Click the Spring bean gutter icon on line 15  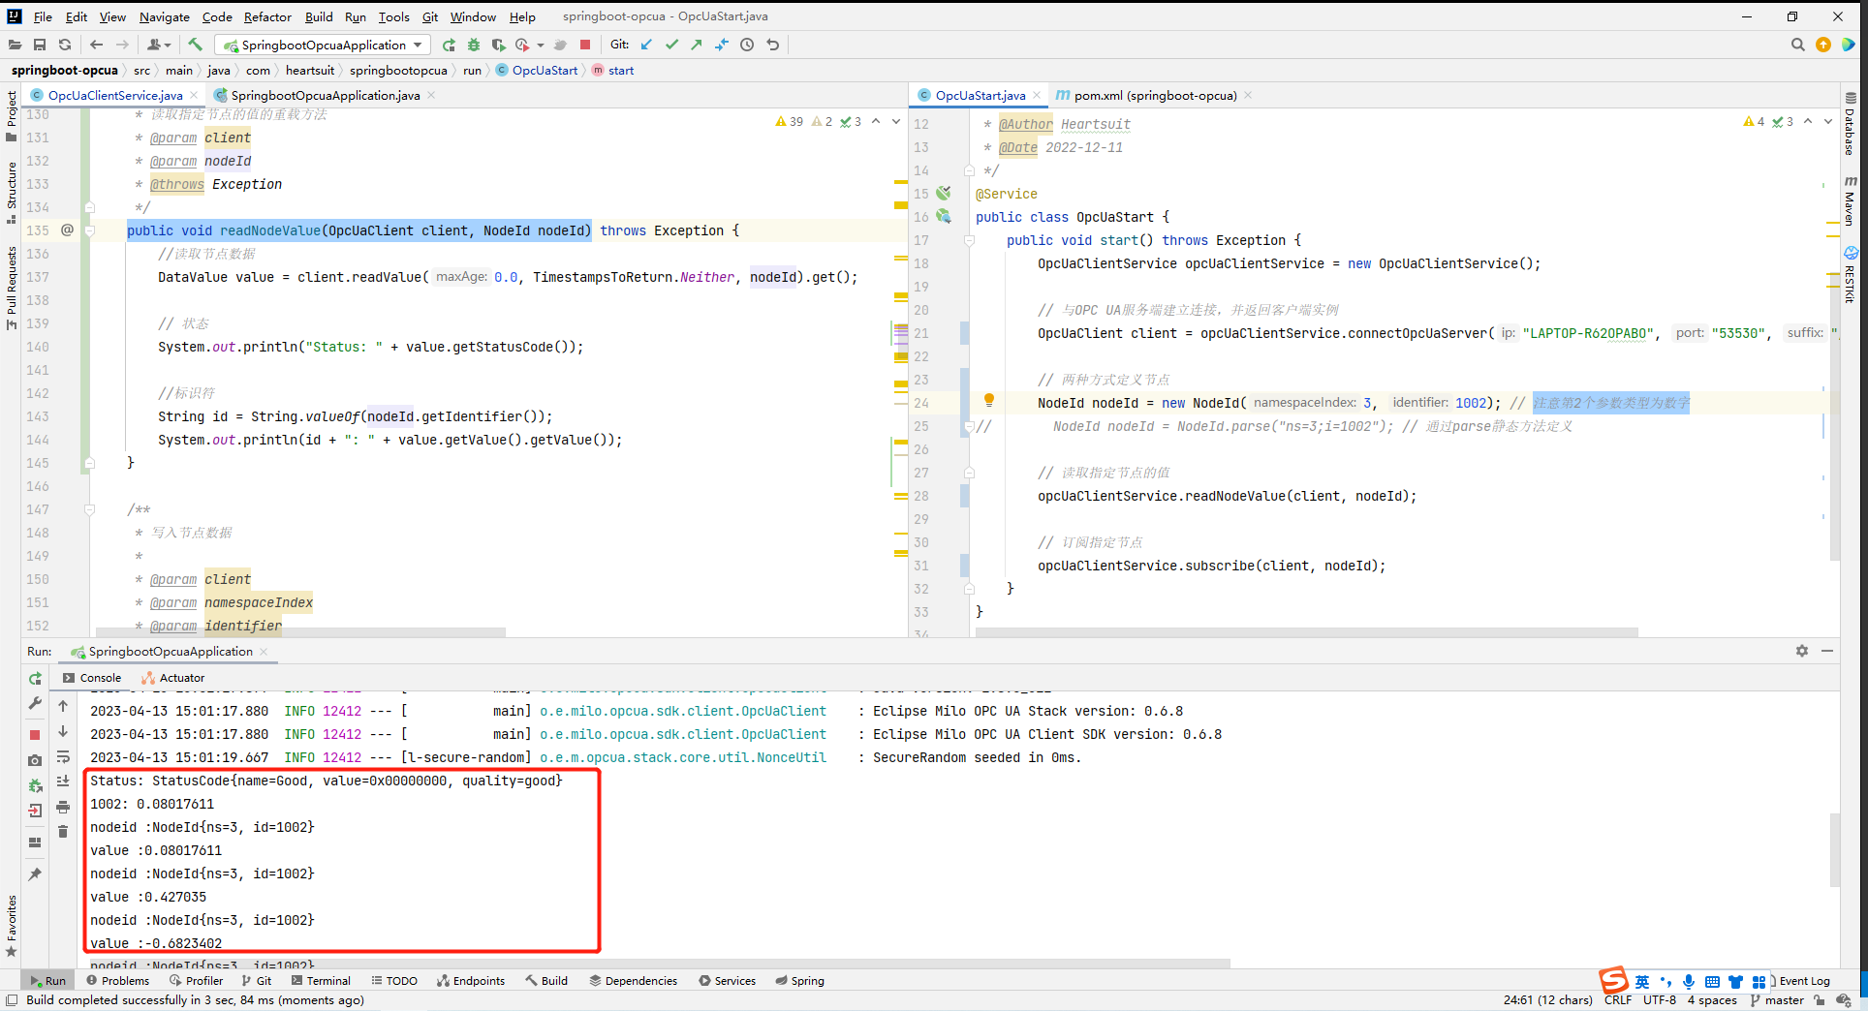(944, 194)
